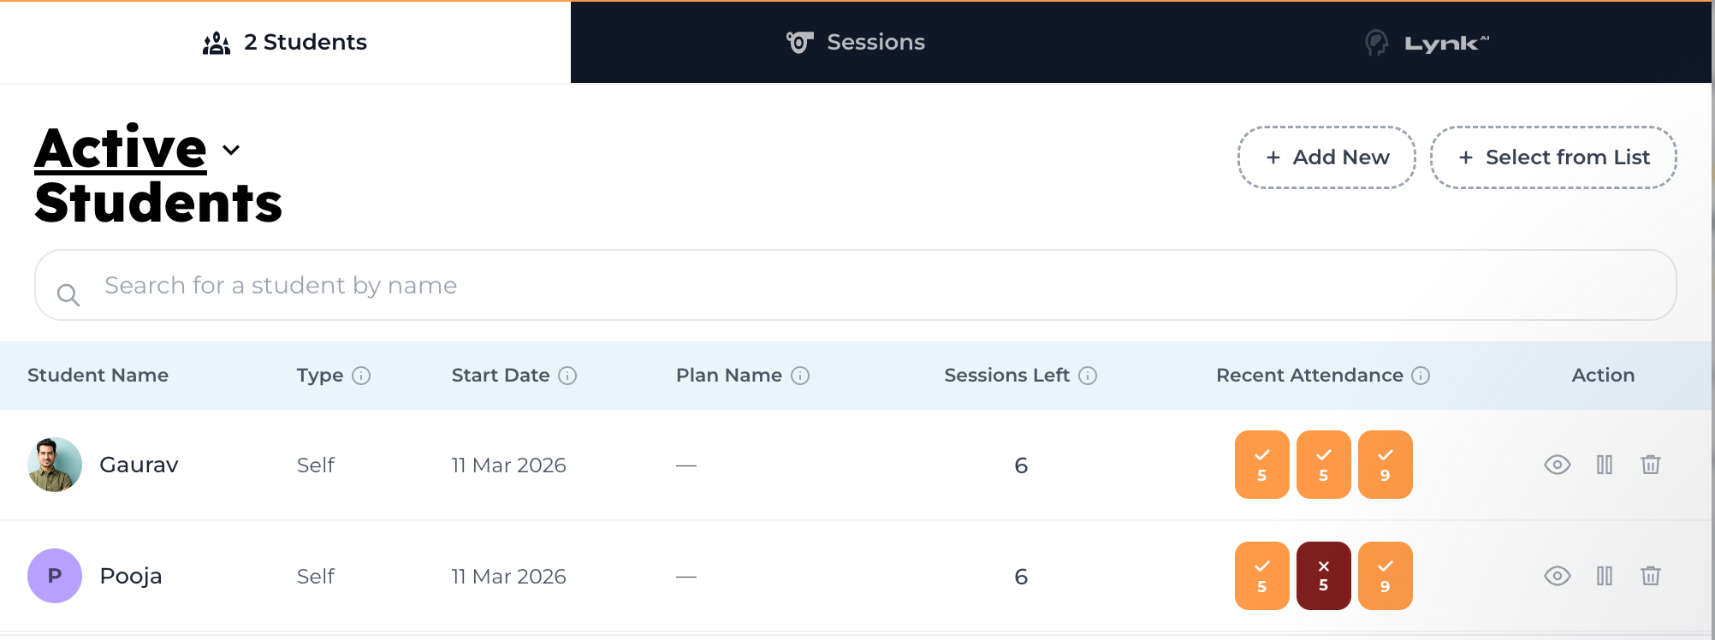Open the Active status dropdown heading
This screenshot has width=1715, height=640.
coord(121,148)
